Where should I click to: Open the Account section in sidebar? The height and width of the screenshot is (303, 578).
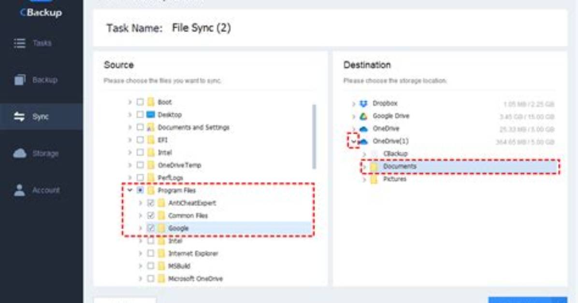coord(41,191)
